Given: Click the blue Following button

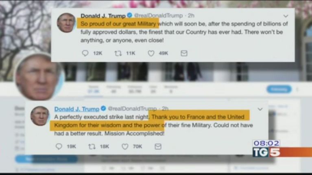Looking at the screenshot, I should tap(279, 89).
